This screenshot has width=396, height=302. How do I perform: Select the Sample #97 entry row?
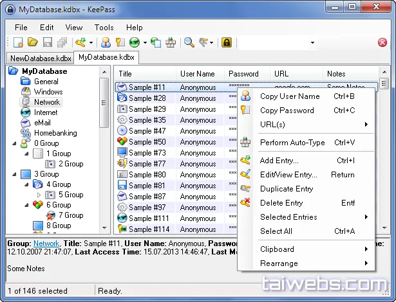click(x=177, y=207)
